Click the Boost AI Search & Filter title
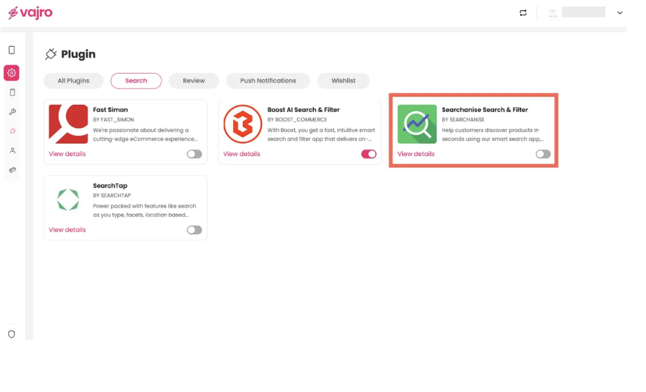This screenshot has height=392, width=646. [303, 110]
